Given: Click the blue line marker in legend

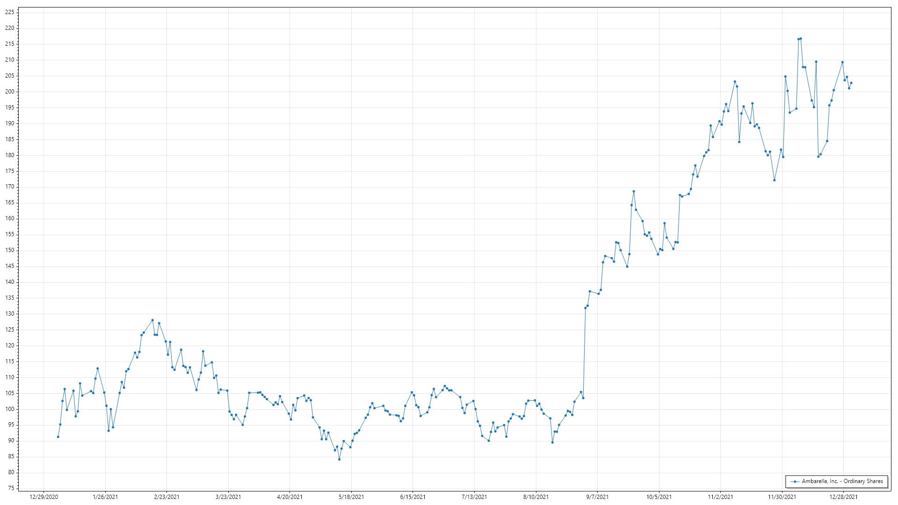Looking at the screenshot, I should click(x=795, y=482).
